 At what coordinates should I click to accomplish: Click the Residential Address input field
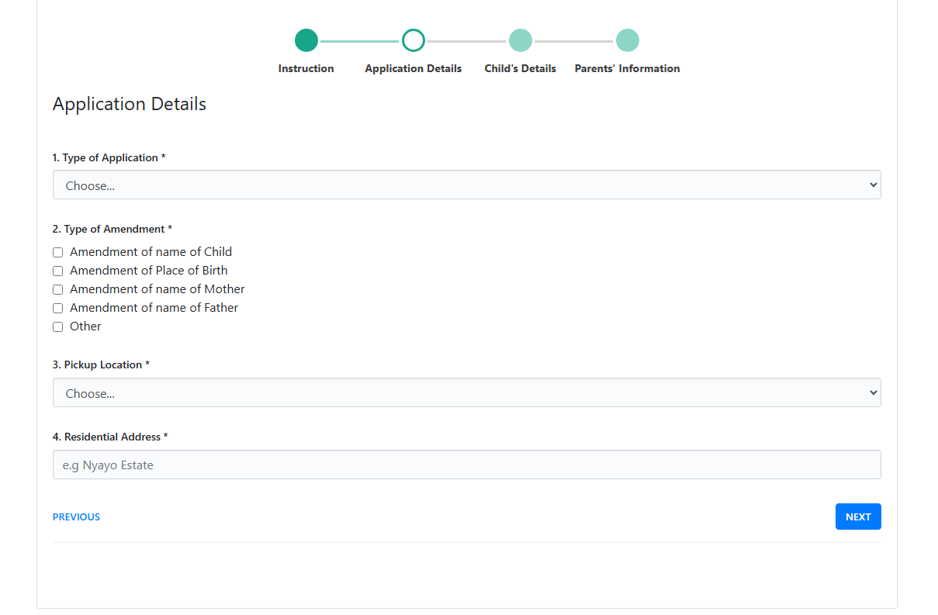point(466,465)
